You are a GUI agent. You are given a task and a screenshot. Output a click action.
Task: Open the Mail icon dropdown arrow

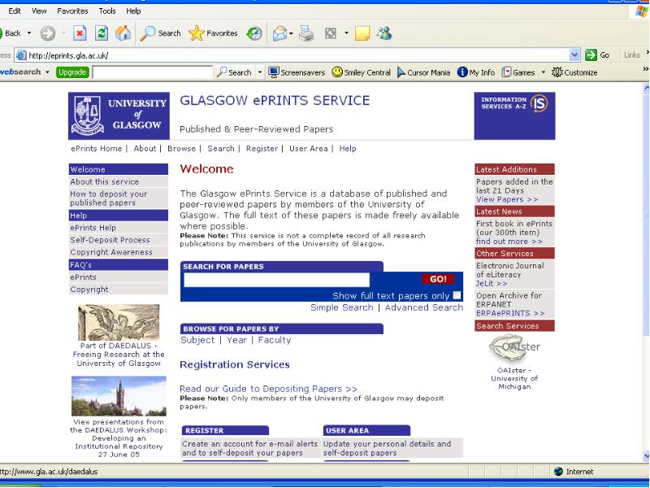(x=291, y=33)
